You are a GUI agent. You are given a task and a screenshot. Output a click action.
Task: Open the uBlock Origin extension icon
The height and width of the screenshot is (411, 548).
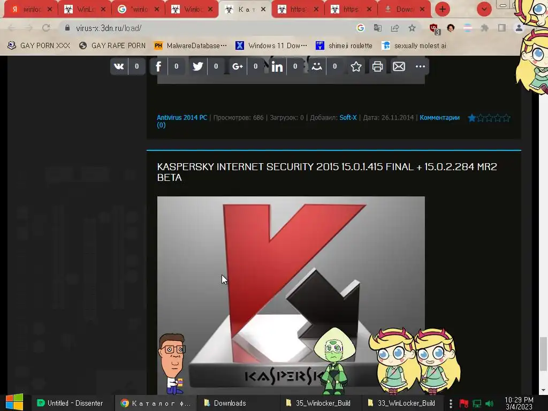click(435, 29)
